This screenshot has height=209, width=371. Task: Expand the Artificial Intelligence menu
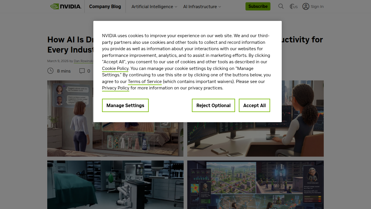point(154,6)
